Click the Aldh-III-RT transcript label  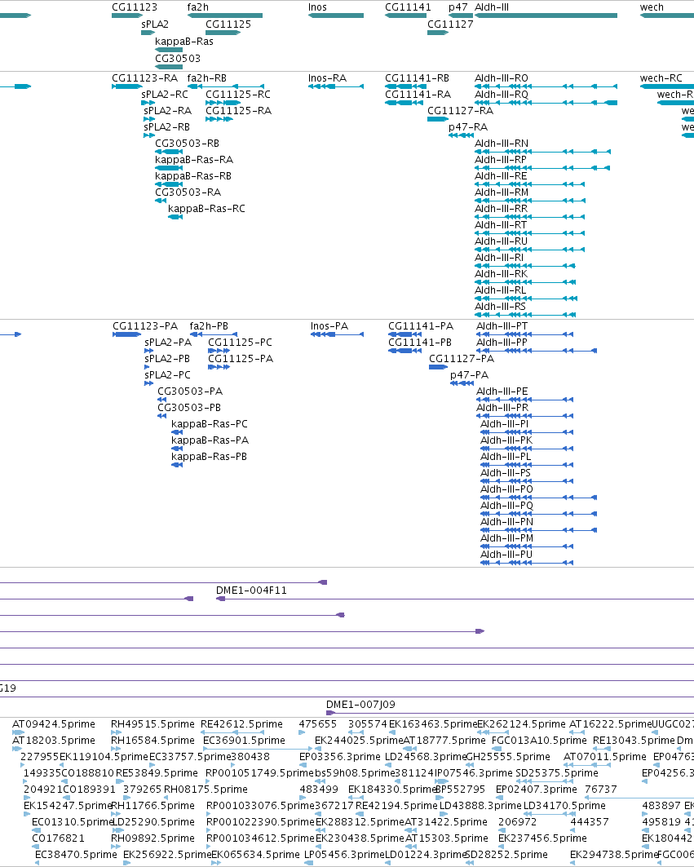pyautogui.click(x=501, y=224)
